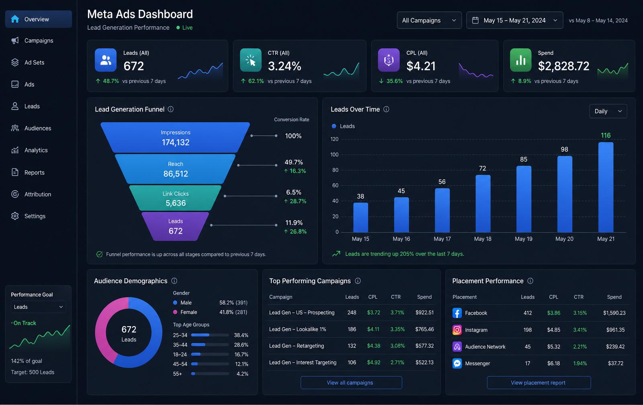Click info icon beside Placement Performance
The height and width of the screenshot is (405, 643).
pyautogui.click(x=530, y=281)
